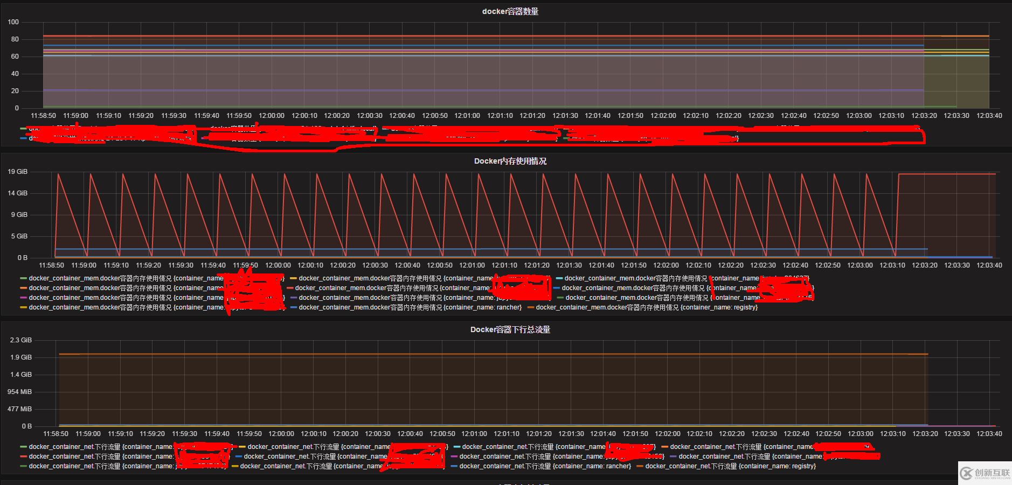Open the Docker内存使用情况 panel title menu
The image size is (1012, 485).
click(510, 161)
